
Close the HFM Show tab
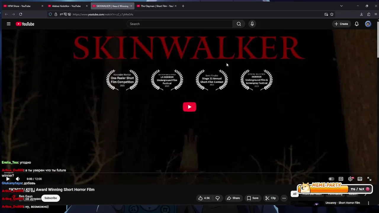42,6
